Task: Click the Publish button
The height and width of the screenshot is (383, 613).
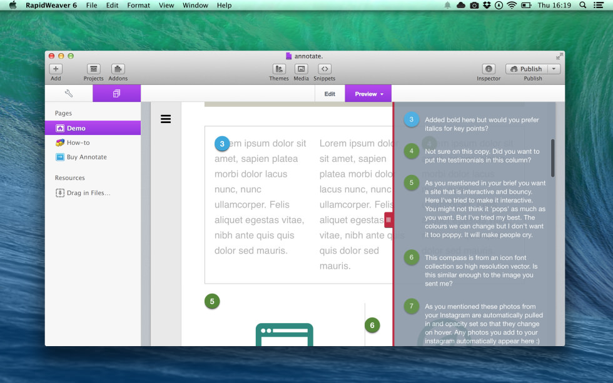Action: coord(527,69)
